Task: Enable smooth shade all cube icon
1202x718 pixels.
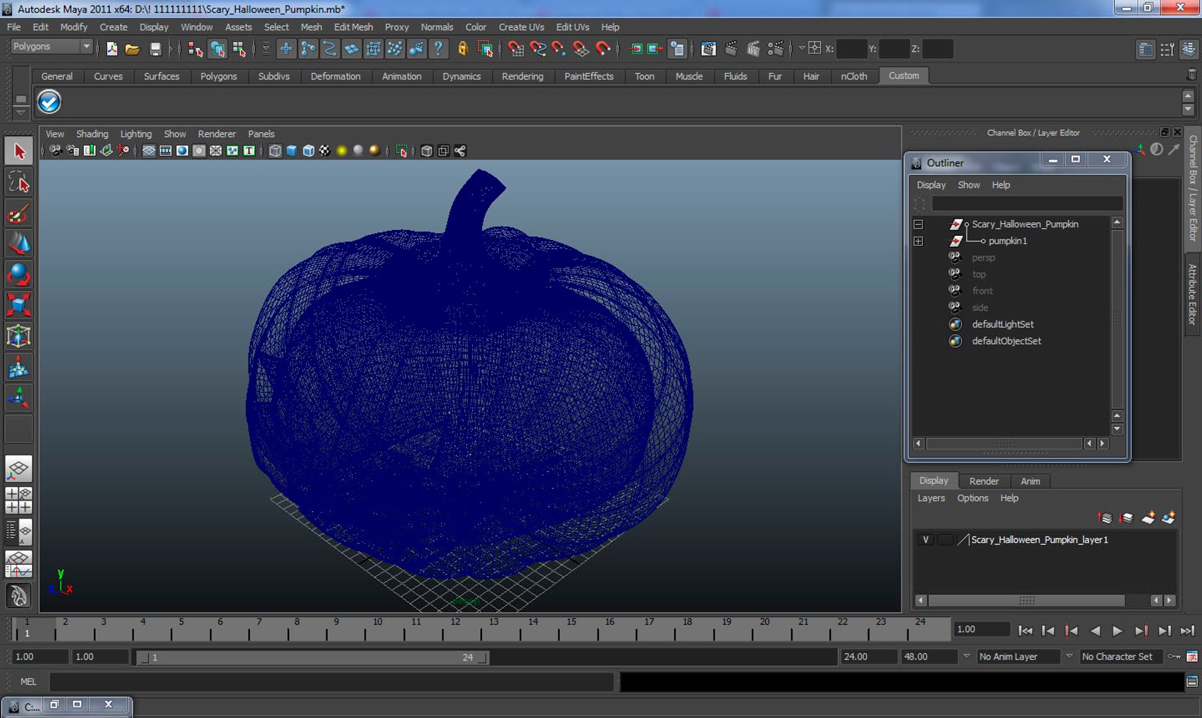Action: pyautogui.click(x=291, y=151)
